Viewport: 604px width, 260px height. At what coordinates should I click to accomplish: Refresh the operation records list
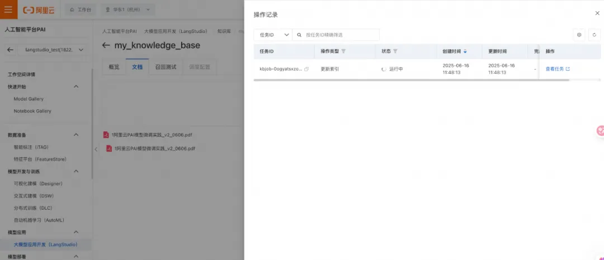(594, 35)
